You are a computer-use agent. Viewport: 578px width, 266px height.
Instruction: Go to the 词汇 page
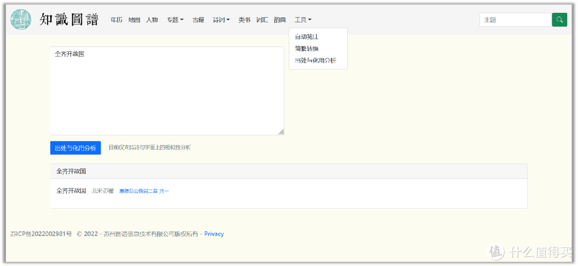[262, 20]
